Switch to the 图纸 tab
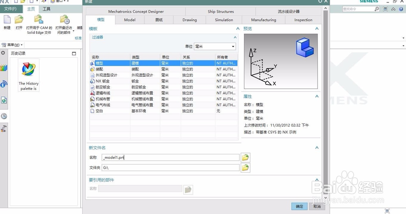 159,19
